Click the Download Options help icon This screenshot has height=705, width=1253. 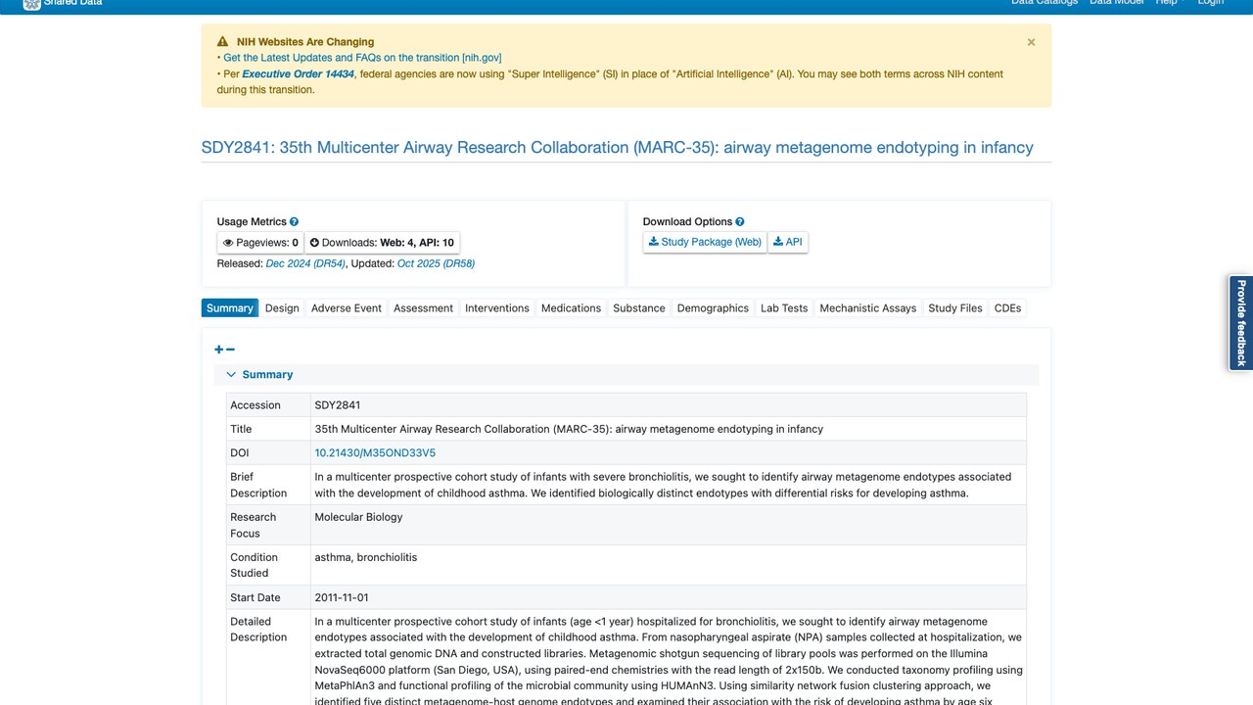tap(740, 222)
